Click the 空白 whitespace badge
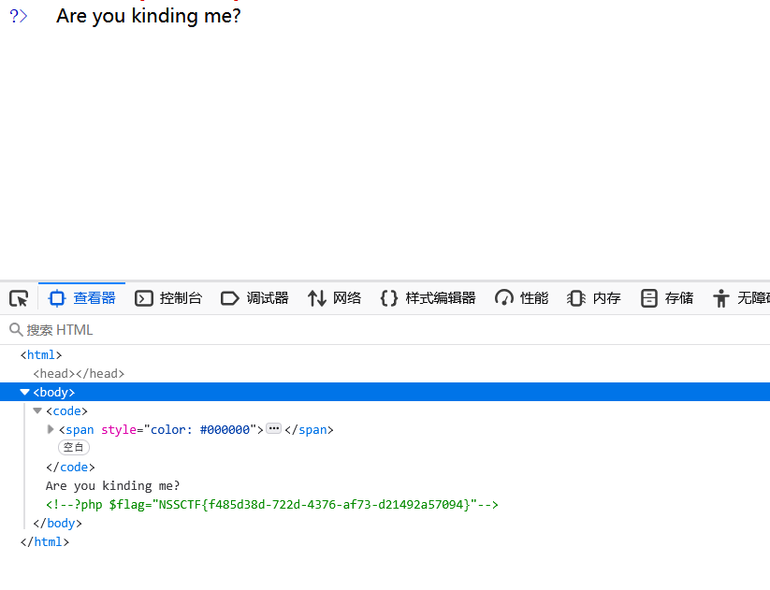 pos(74,447)
